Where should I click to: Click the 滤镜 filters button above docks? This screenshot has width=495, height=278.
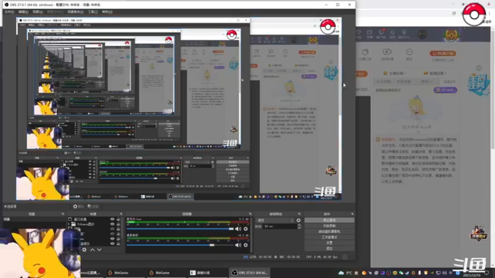coord(93,206)
